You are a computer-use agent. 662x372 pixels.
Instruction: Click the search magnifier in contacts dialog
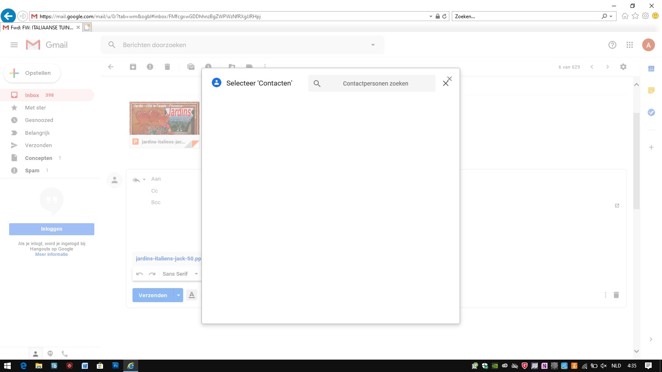[317, 83]
